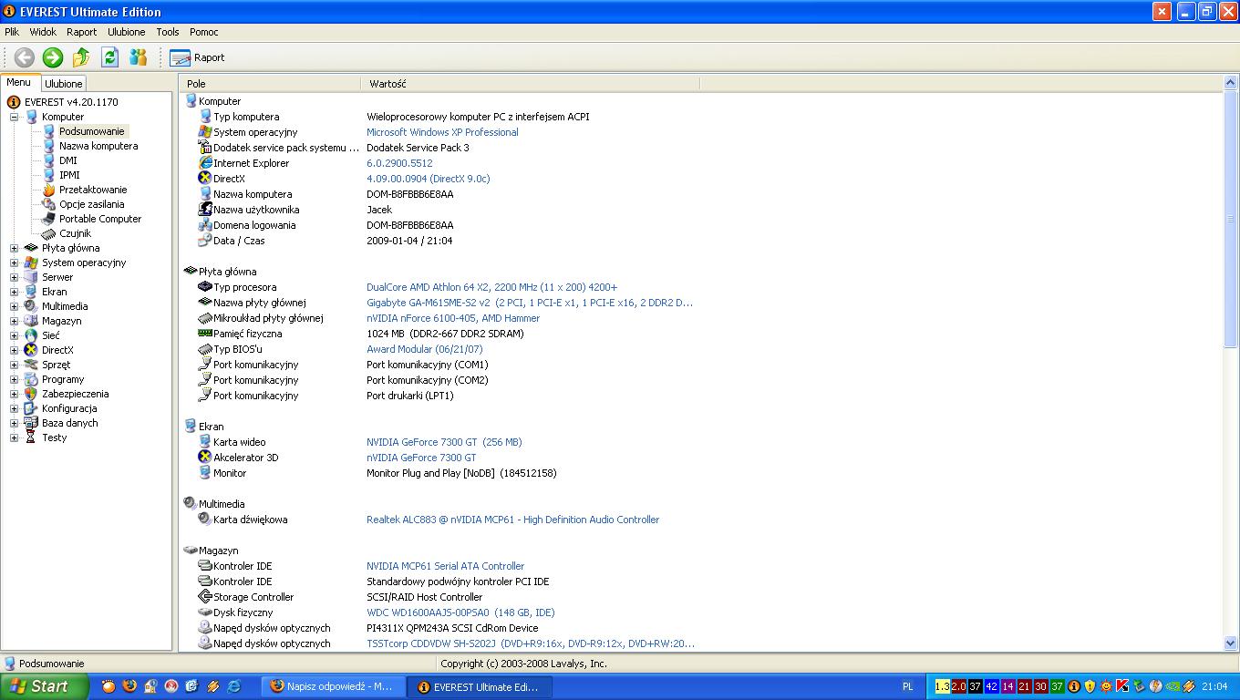
Task: Click the red Kaspersky K tray icon
Action: click(x=1122, y=686)
